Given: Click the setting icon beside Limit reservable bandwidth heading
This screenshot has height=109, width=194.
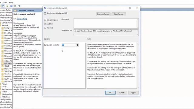Looking at the screenshot, I should [x=45, y=13].
